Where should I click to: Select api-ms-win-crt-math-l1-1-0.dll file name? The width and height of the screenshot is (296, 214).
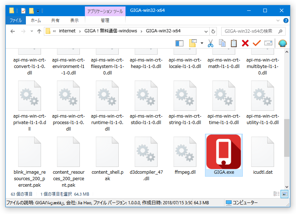click(224, 63)
